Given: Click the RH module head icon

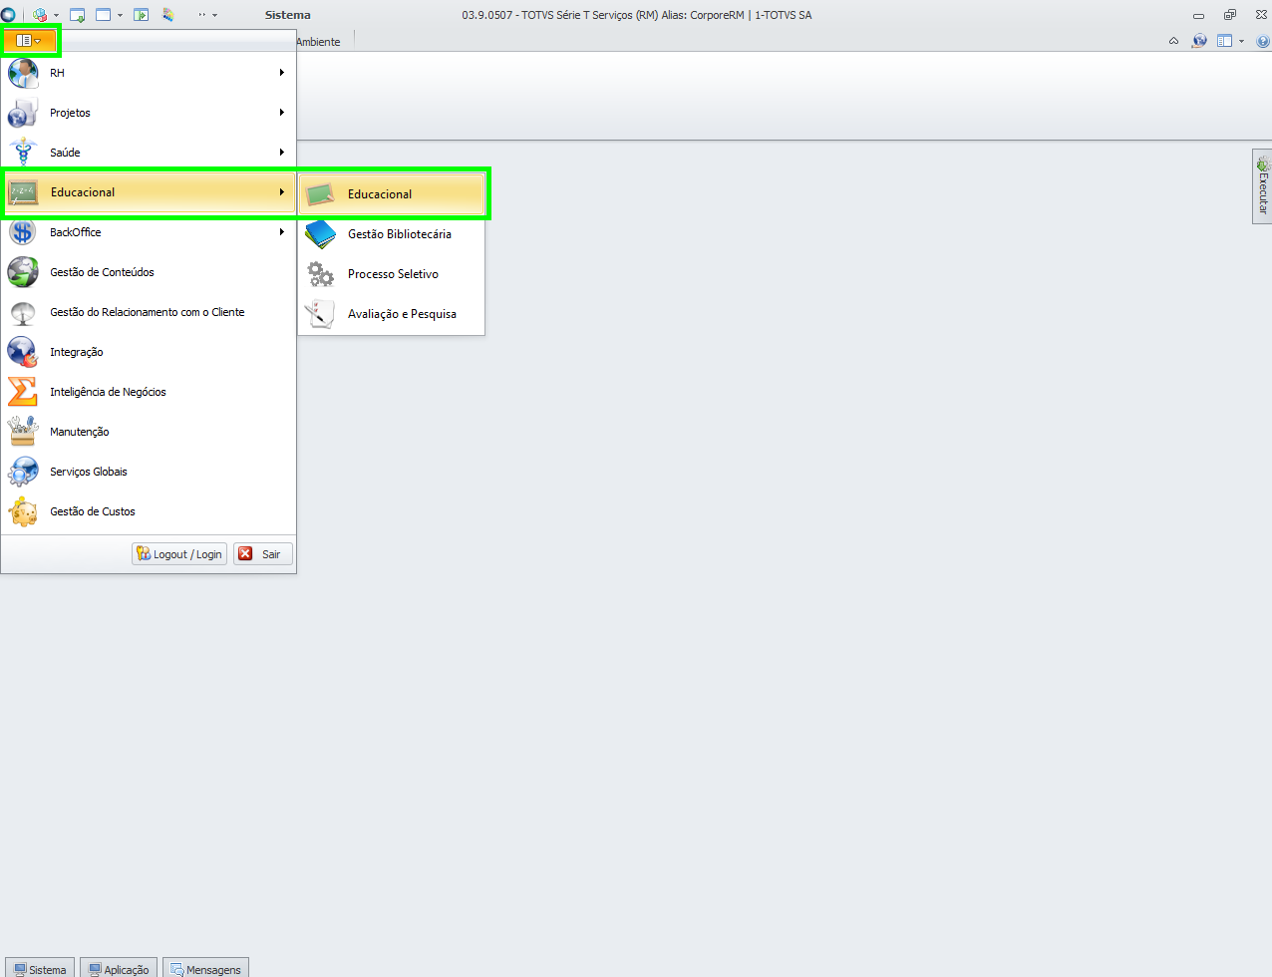Looking at the screenshot, I should [23, 73].
